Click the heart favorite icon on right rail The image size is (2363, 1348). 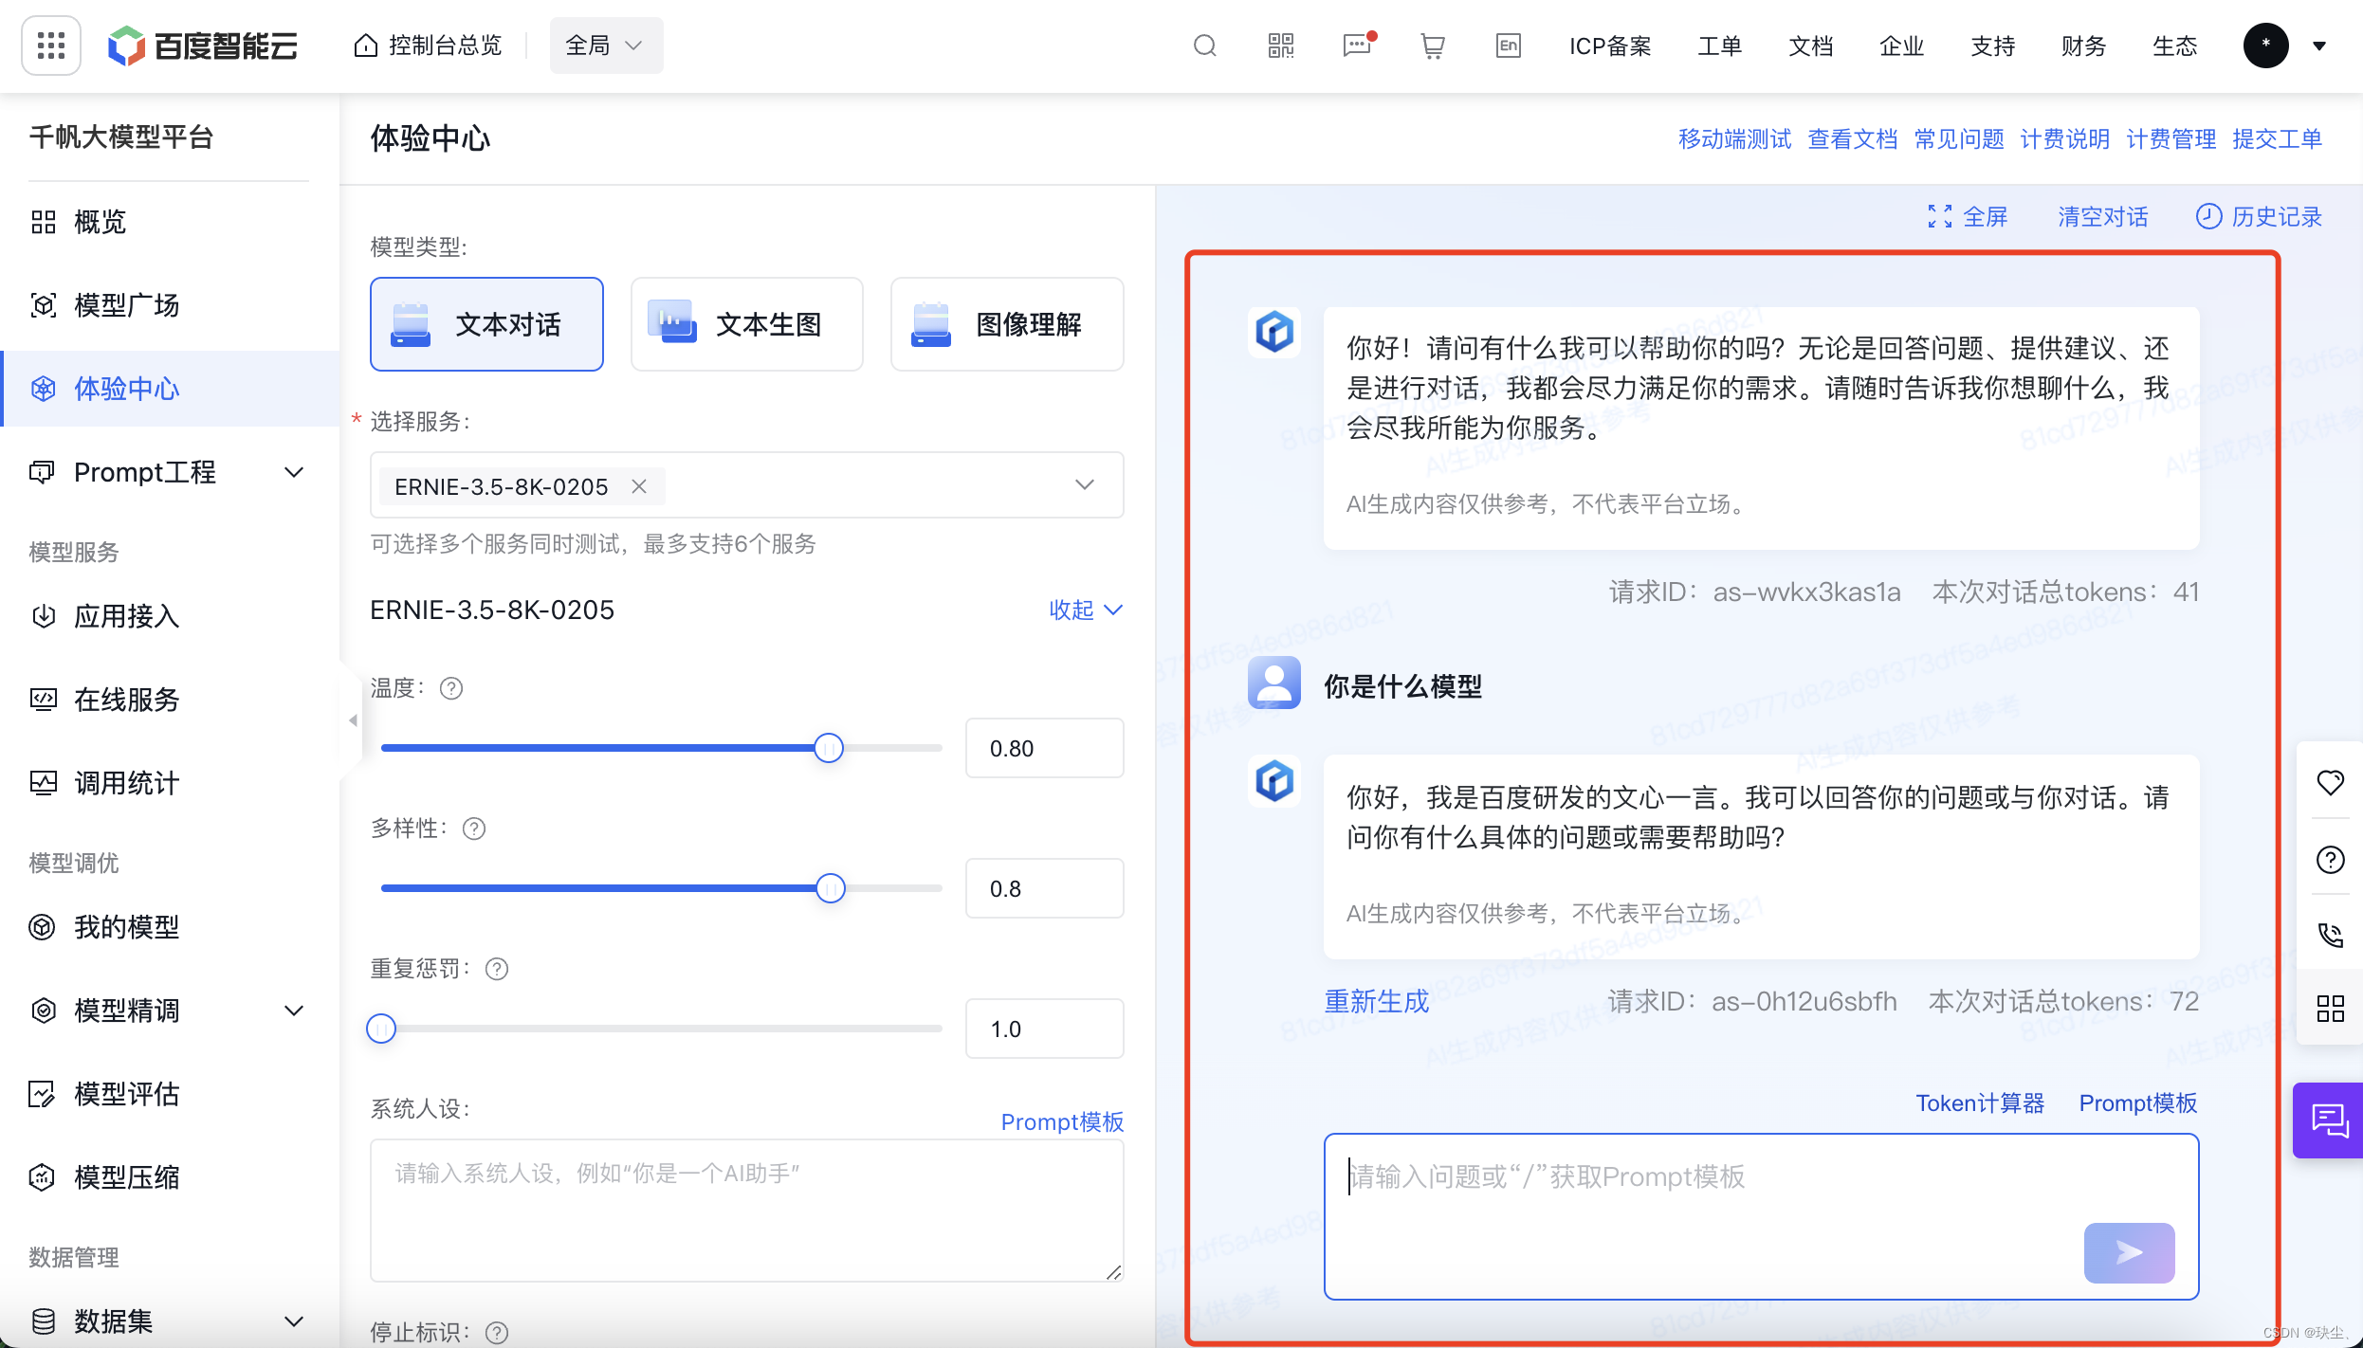(2330, 783)
